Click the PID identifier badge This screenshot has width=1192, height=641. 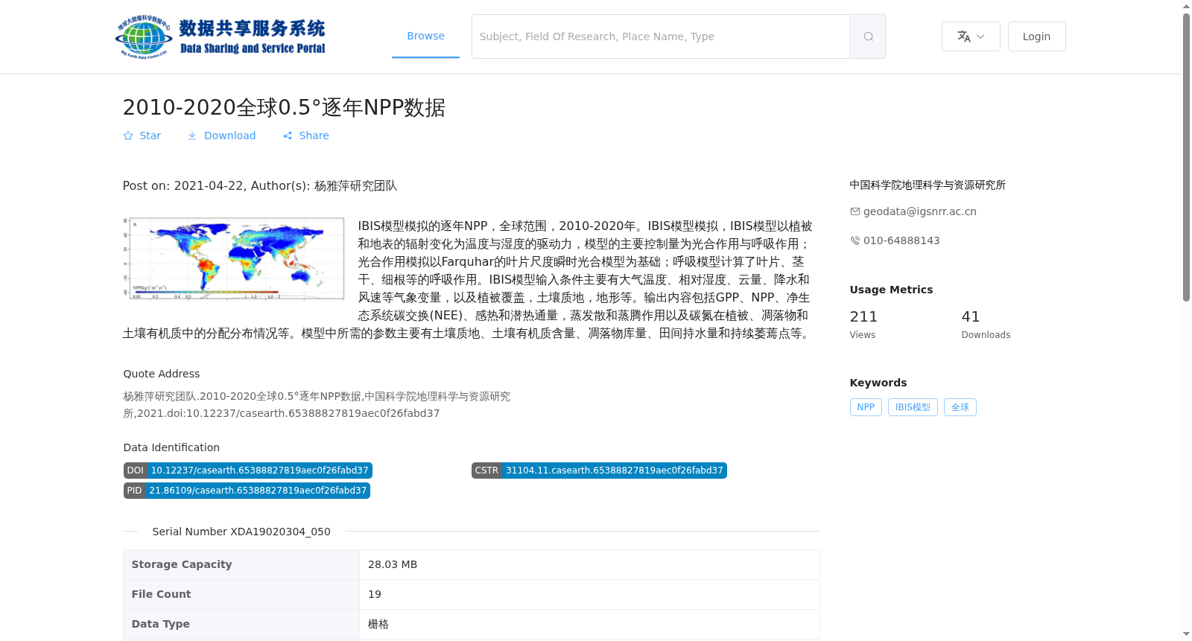click(x=247, y=491)
